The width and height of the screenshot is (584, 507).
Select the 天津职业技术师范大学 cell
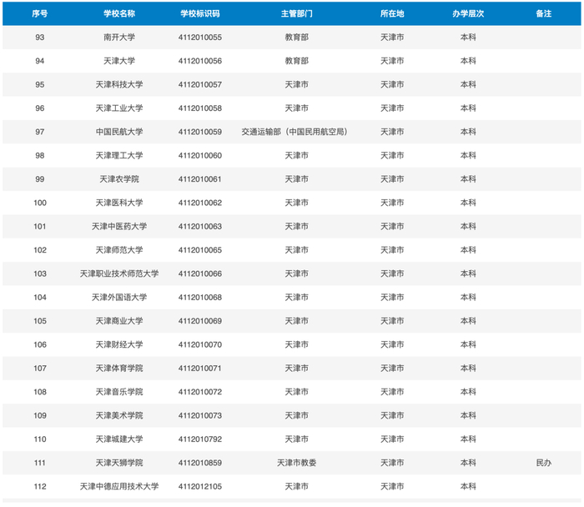click(x=119, y=274)
